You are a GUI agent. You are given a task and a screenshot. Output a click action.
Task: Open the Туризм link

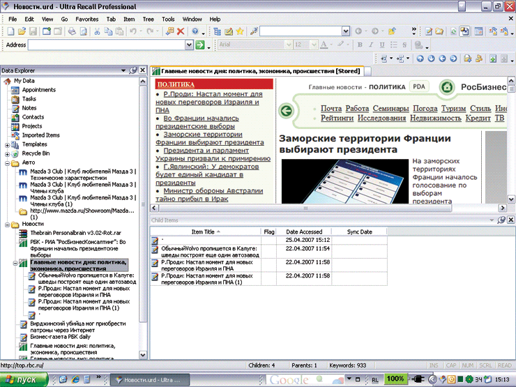(x=453, y=108)
